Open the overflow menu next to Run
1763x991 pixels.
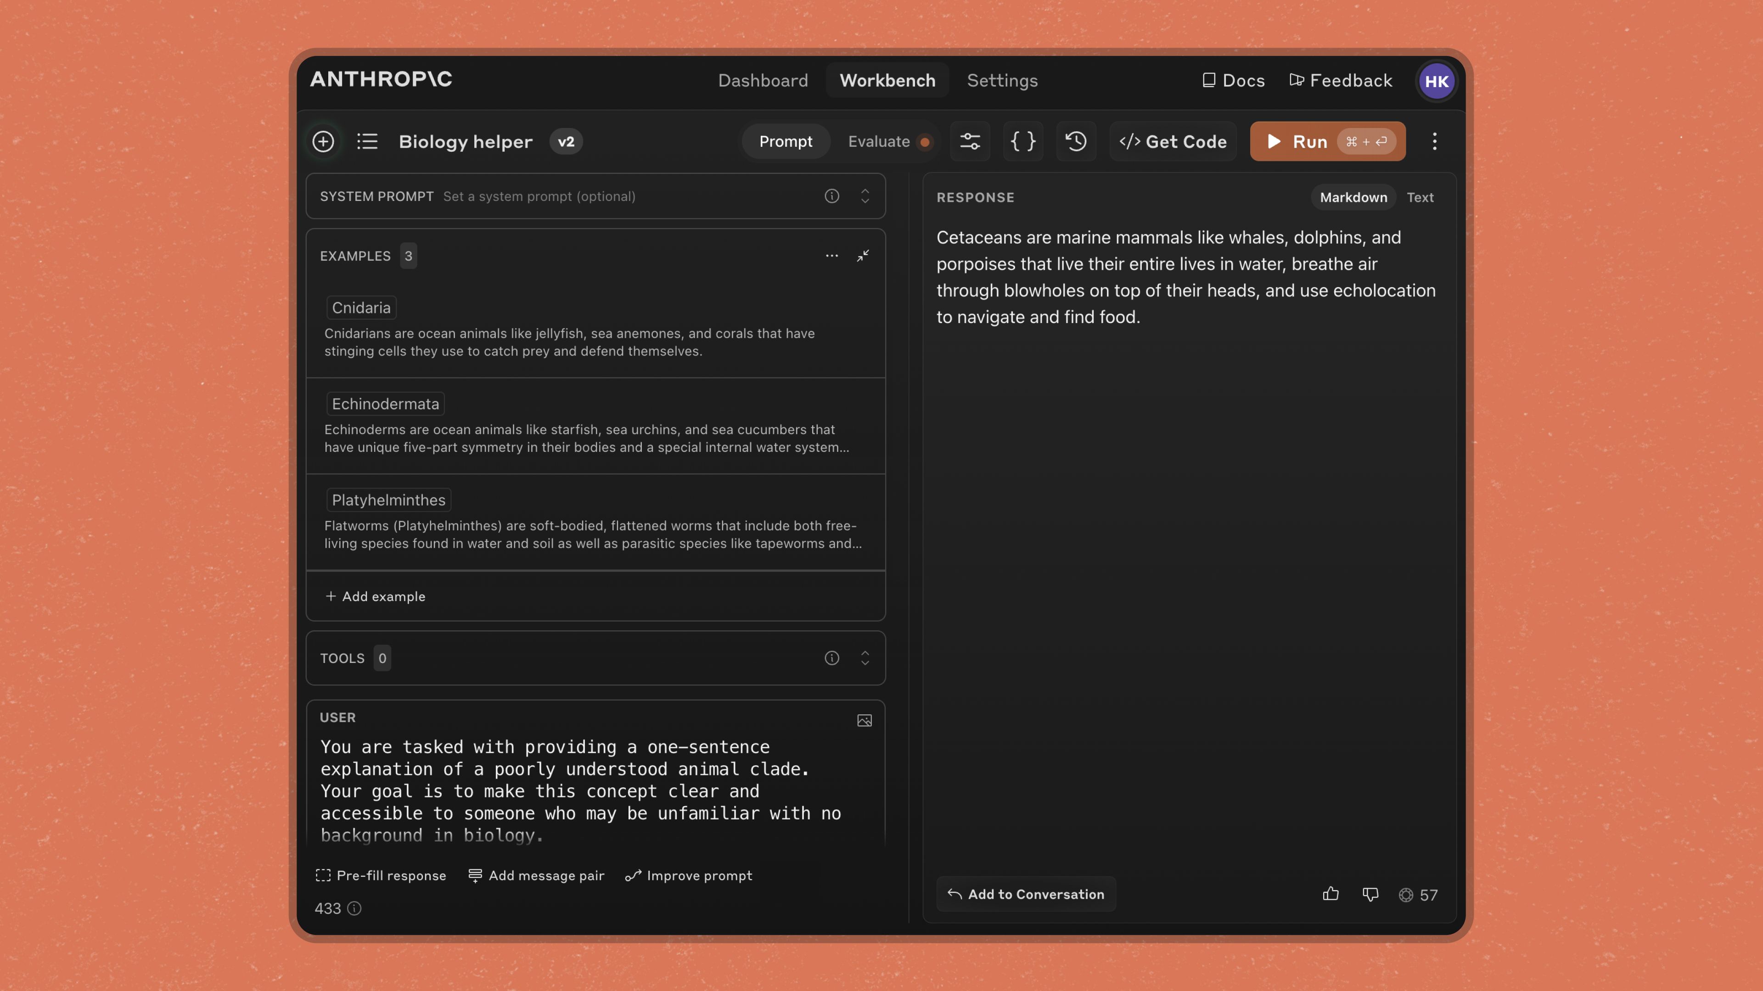1434,142
